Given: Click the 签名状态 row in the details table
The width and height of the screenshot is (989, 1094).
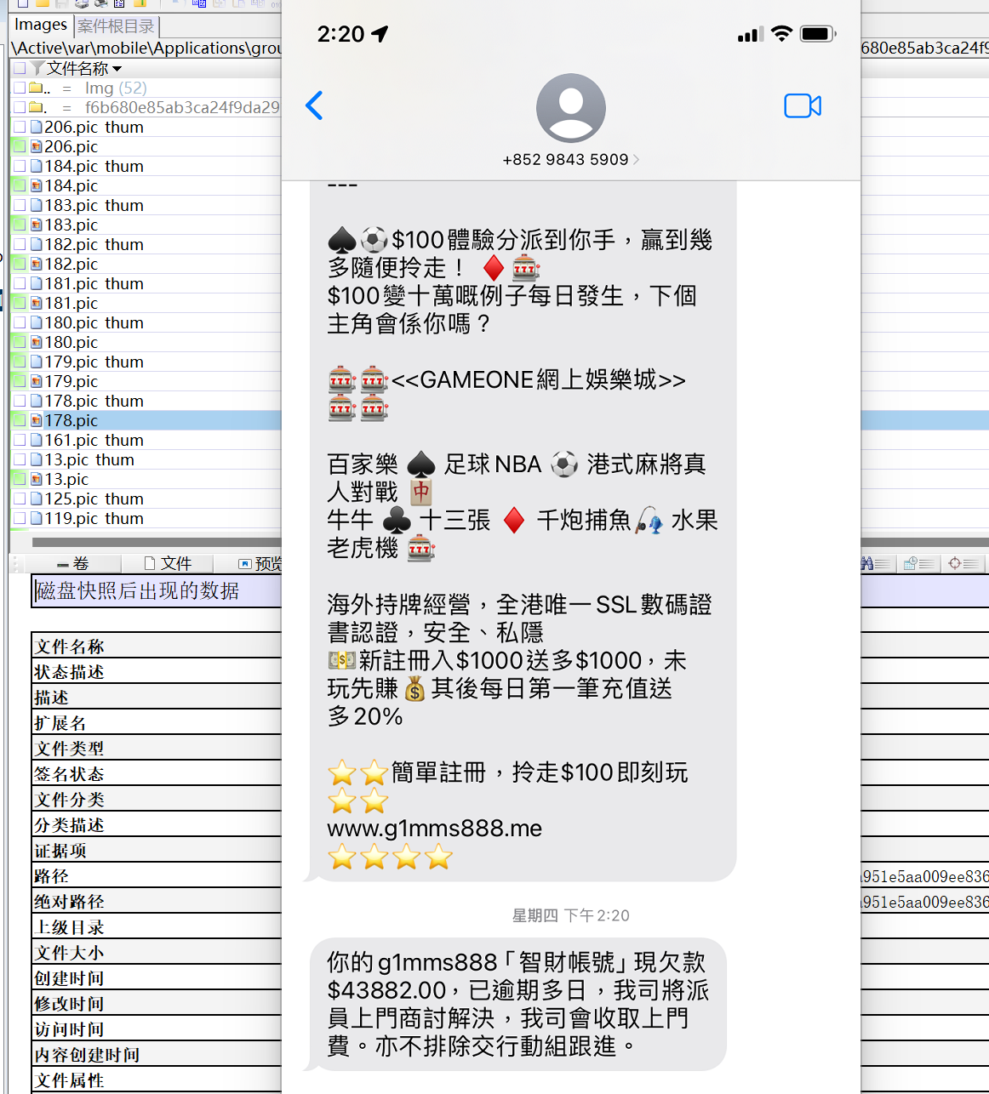Looking at the screenshot, I should tap(157, 773).
